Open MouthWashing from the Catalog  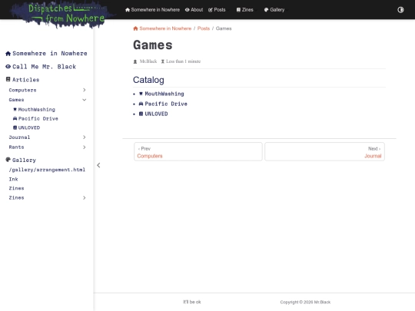164,94
